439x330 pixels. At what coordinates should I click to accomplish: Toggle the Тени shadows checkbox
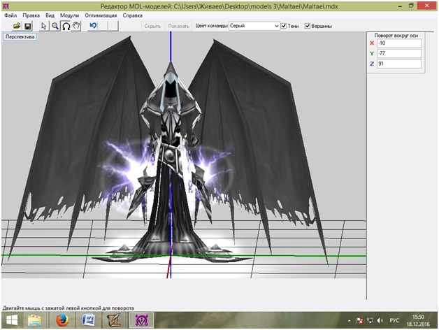click(283, 26)
